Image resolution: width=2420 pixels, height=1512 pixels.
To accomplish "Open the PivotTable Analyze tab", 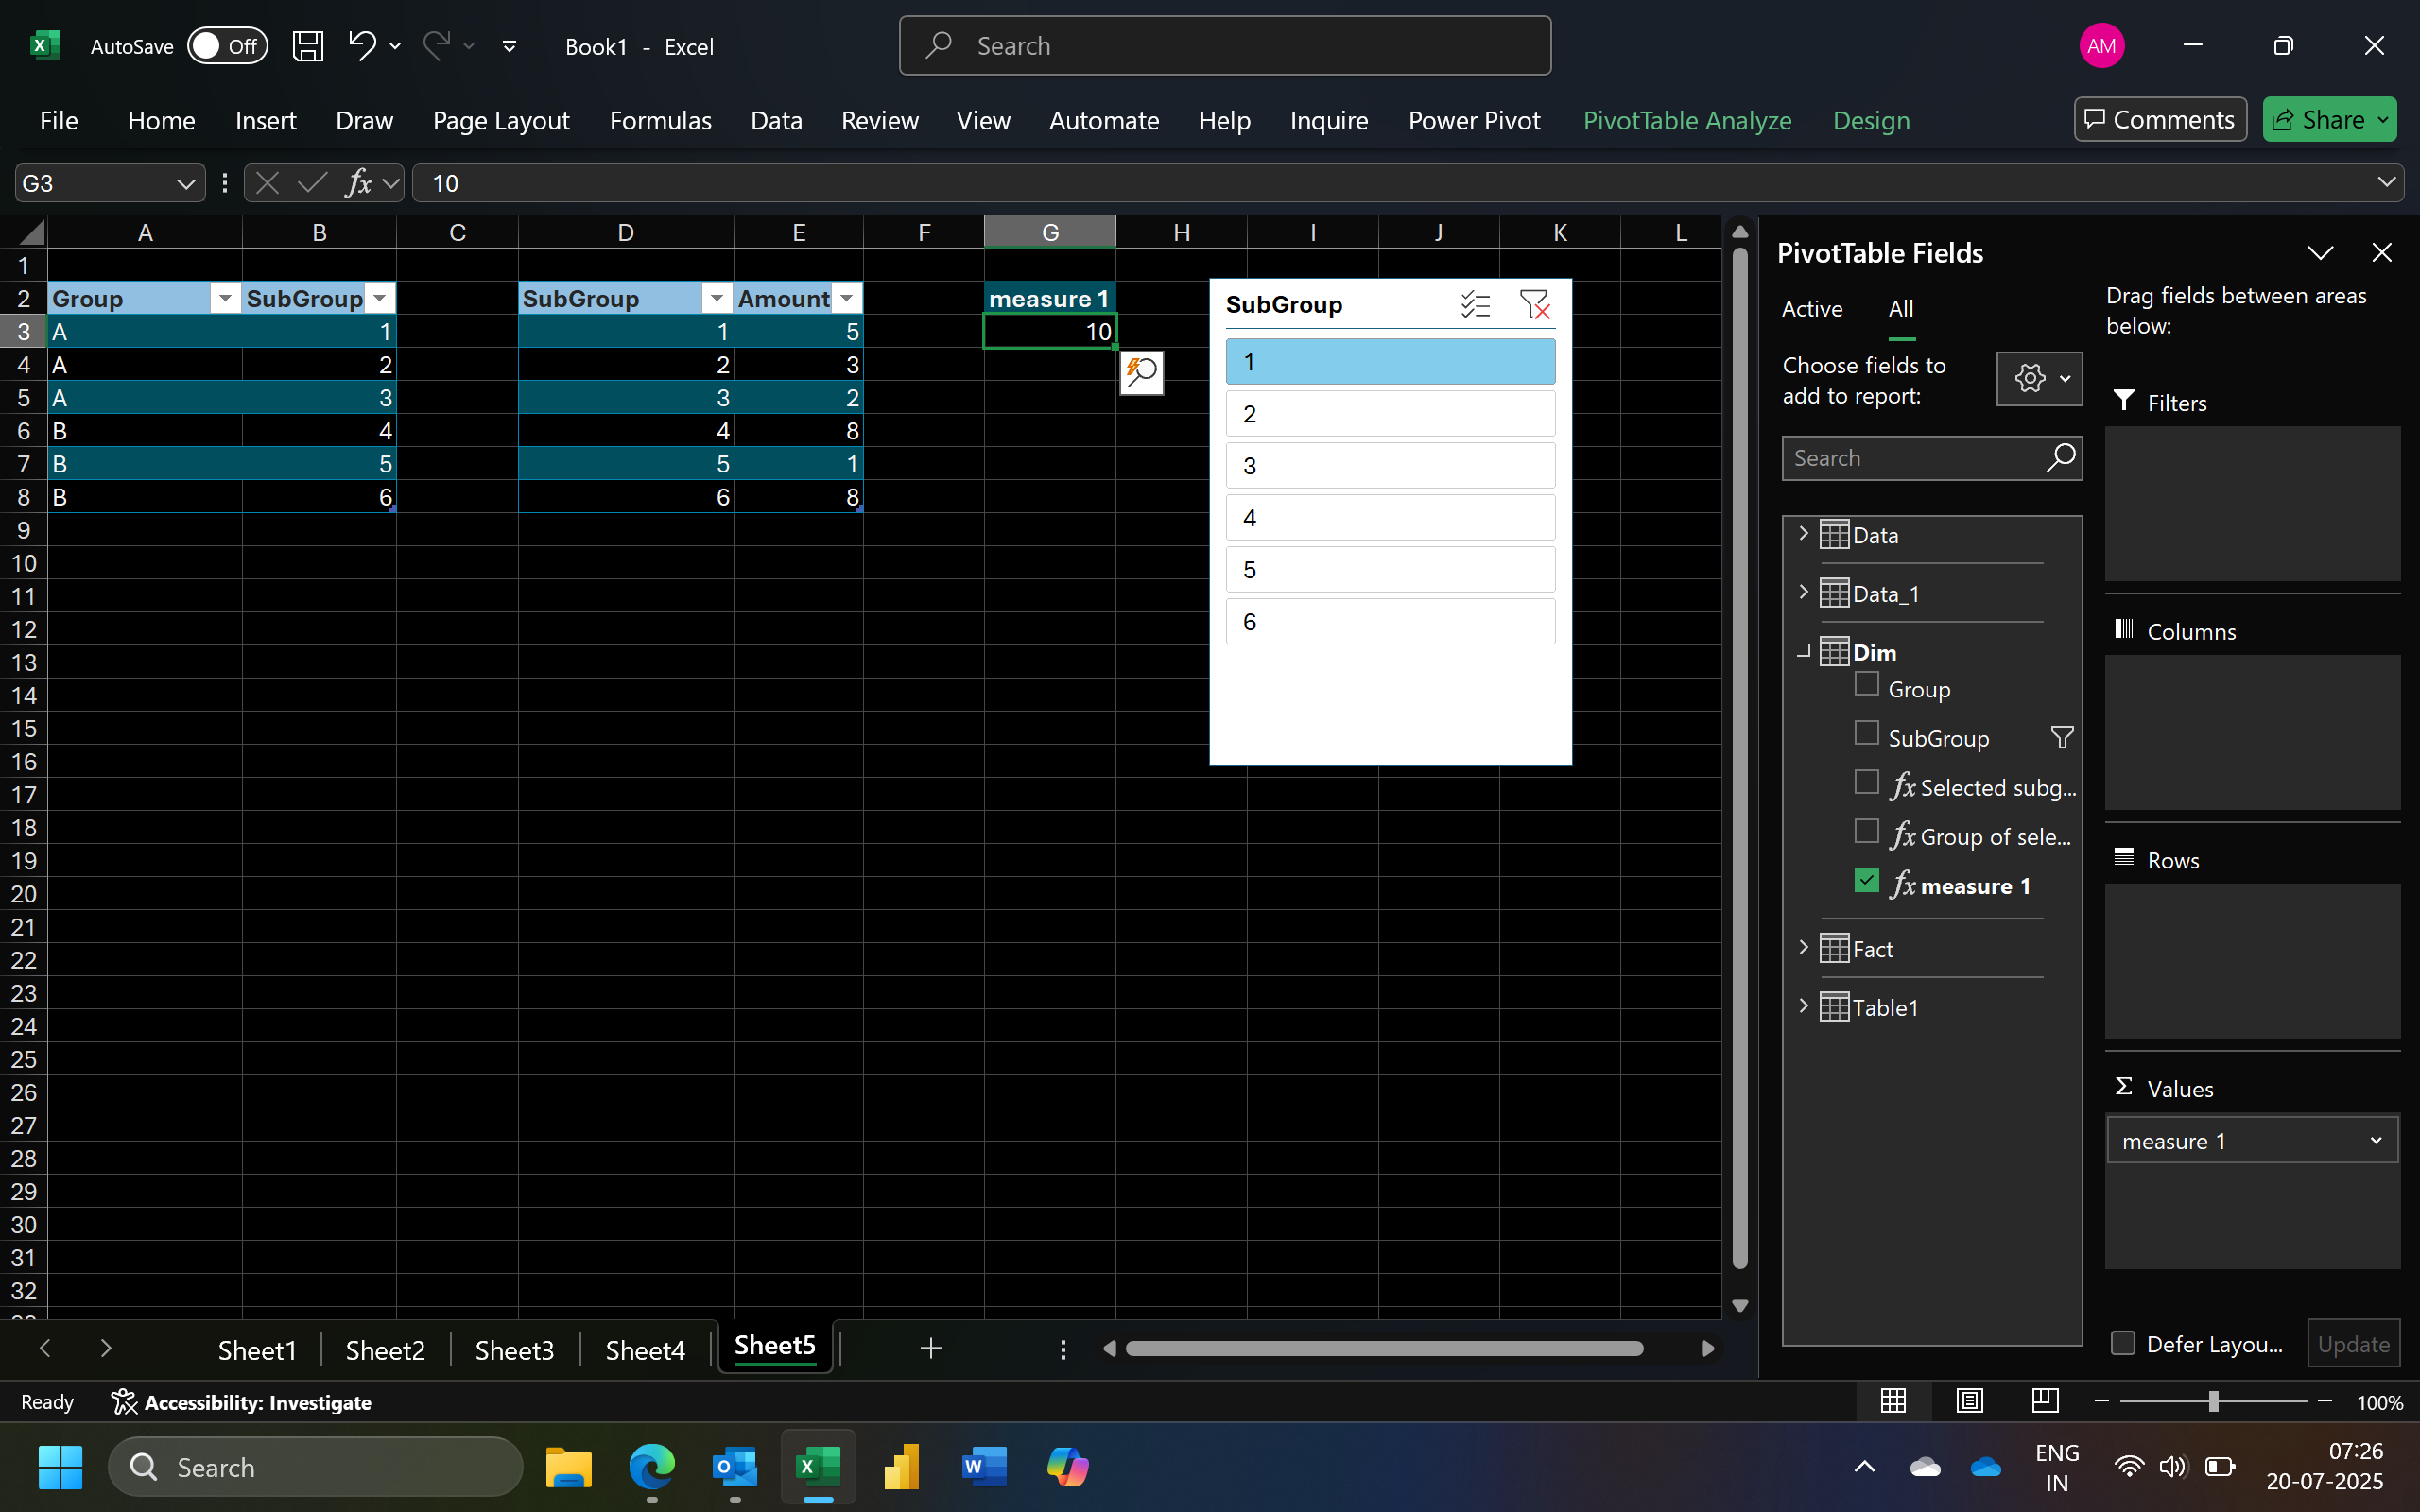I will [x=1687, y=121].
